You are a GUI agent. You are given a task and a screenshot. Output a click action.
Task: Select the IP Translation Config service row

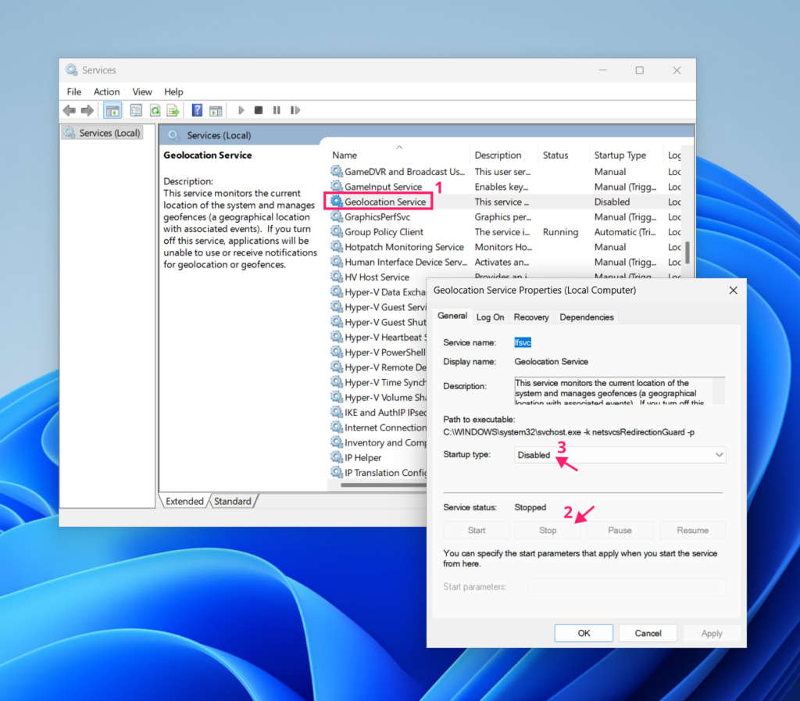point(378,473)
